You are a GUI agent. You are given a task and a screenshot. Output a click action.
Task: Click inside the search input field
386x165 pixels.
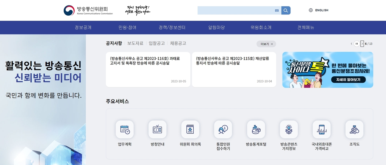click(x=235, y=11)
